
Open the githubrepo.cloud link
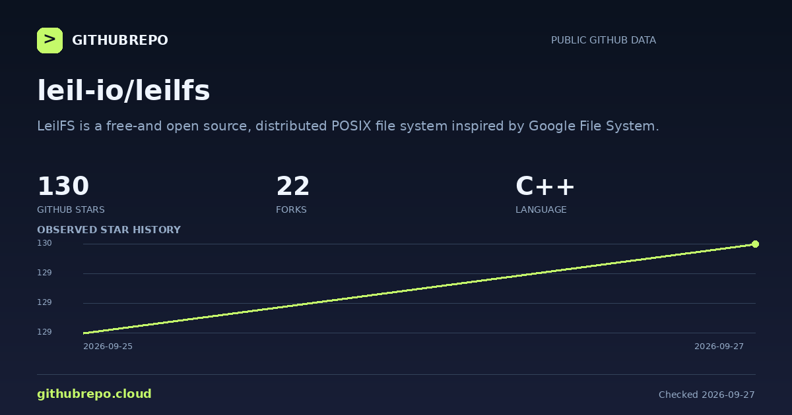[94, 394]
